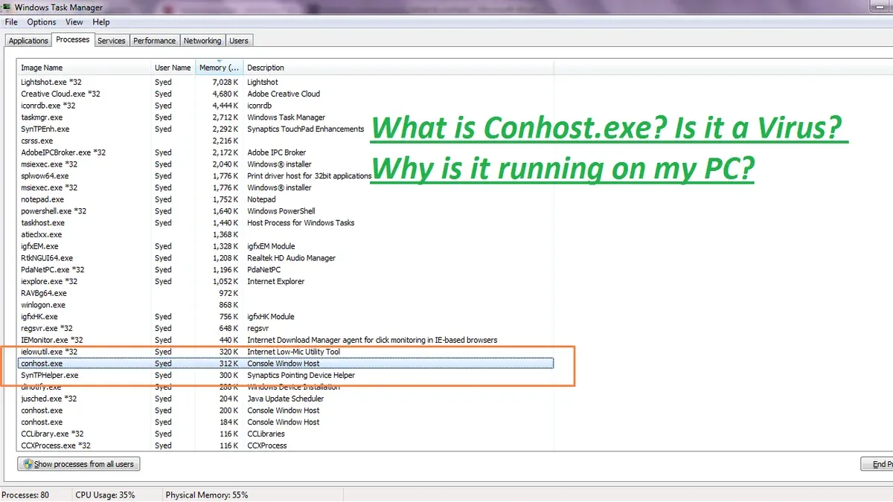Select the Creative Cloud.exe *32 process
Screen dimensions: 893x502
click(286, 94)
